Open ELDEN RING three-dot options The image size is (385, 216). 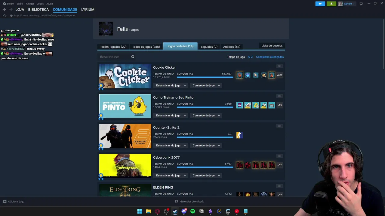coord(279,186)
